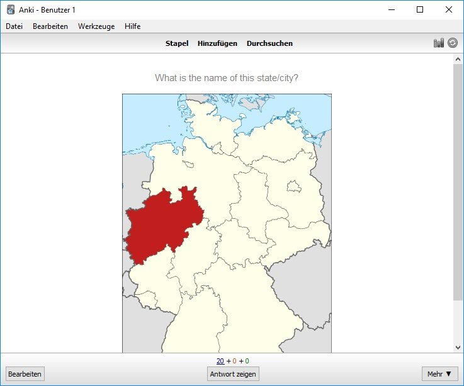This screenshot has height=386, width=464.
Task: Click the bottom-left Bearbeiten button
Action: point(25,374)
